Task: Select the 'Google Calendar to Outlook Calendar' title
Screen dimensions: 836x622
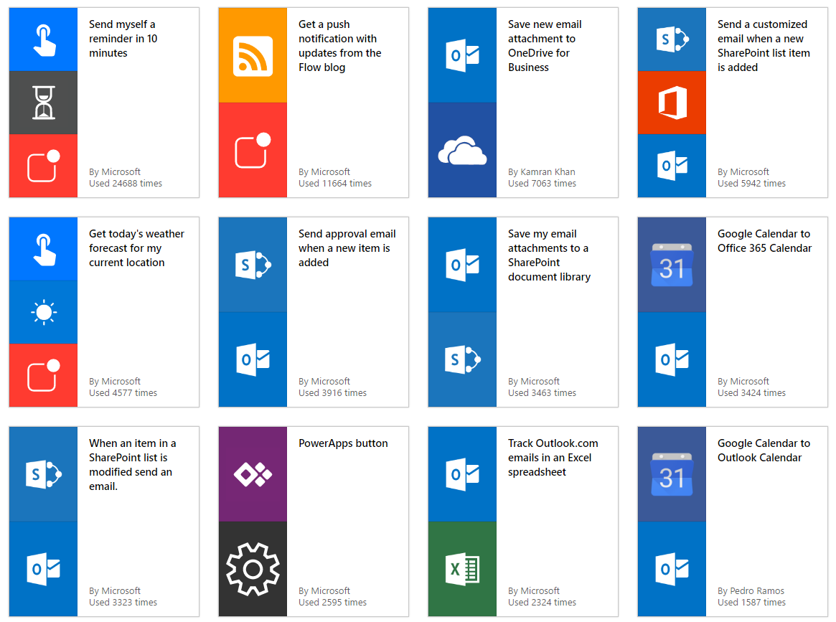Action: point(764,451)
